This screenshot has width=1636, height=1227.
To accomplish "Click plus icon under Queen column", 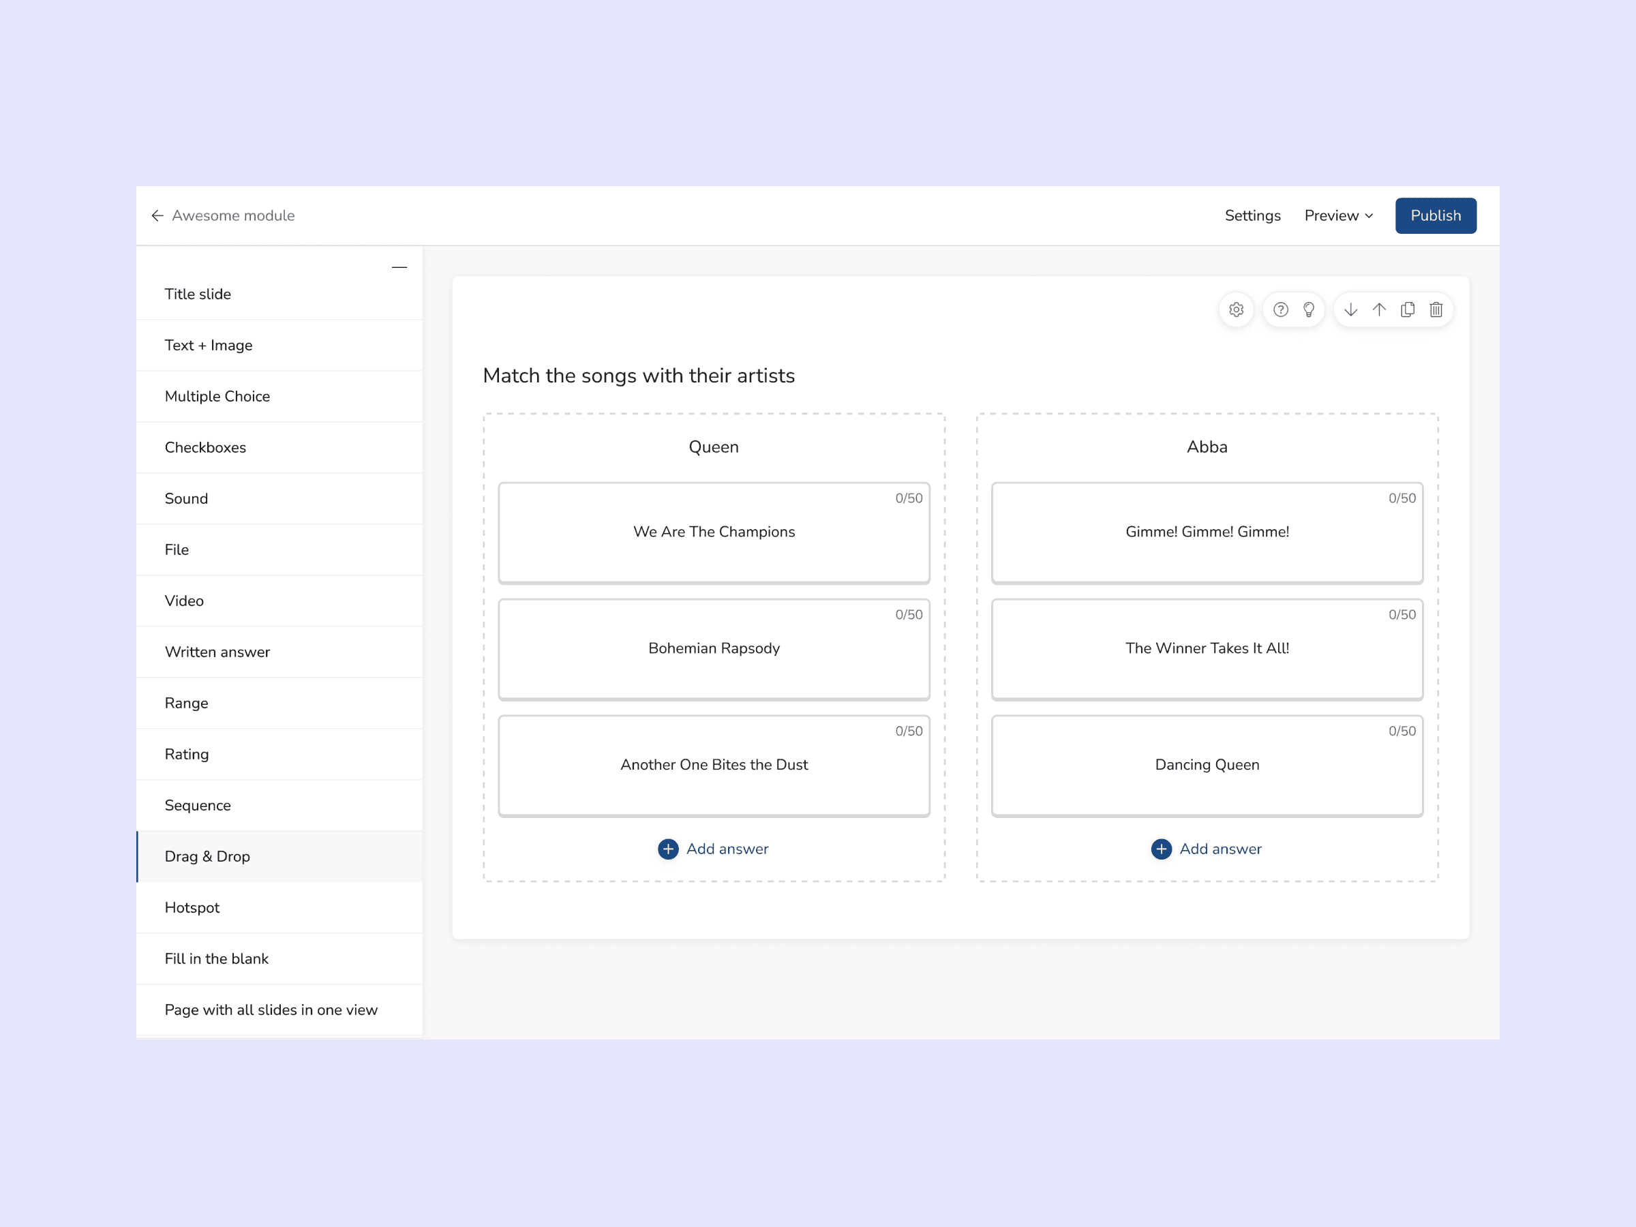I will coord(668,849).
